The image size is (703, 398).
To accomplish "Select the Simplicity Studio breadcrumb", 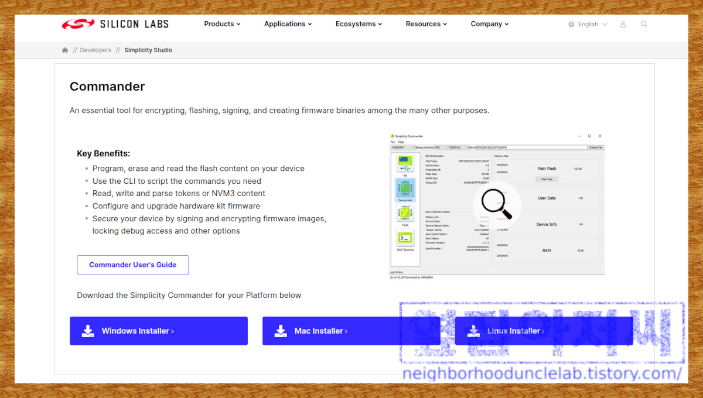I will click(148, 50).
